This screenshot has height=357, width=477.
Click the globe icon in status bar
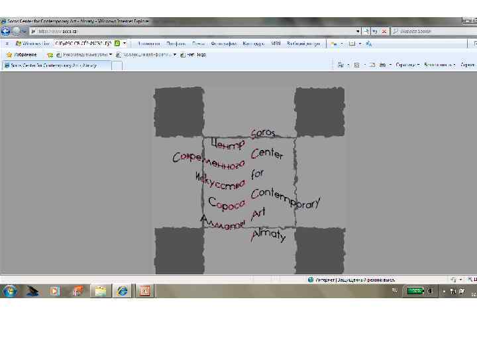311,280
